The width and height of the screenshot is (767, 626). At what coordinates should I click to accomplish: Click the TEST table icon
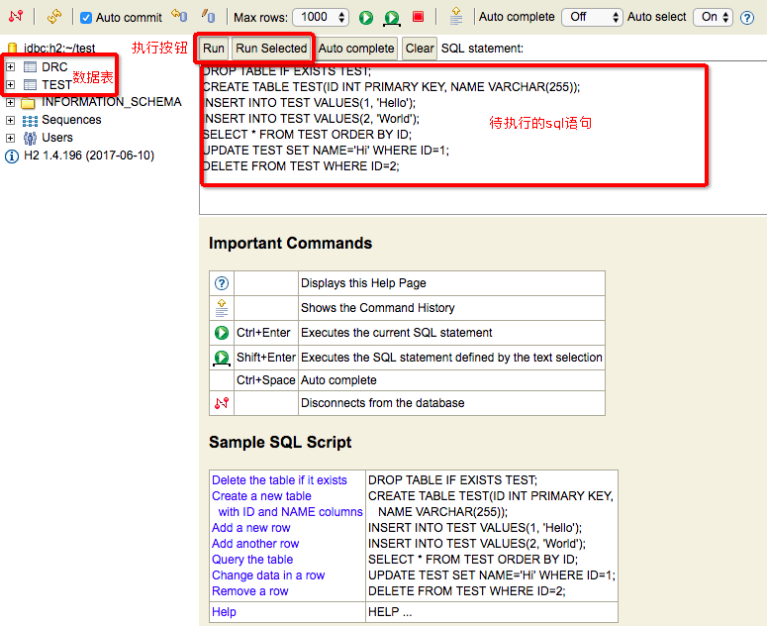point(30,84)
